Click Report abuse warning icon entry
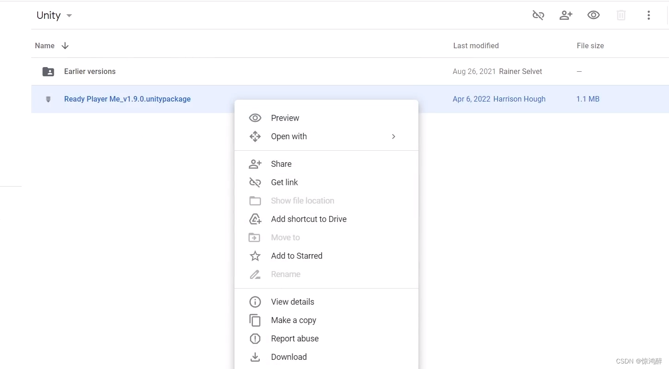Screen dimensions: 669x369 click(x=255, y=339)
